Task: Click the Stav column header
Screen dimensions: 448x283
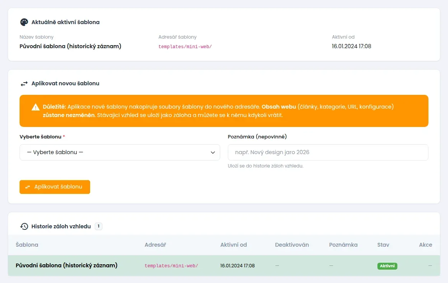Action: (x=383, y=245)
